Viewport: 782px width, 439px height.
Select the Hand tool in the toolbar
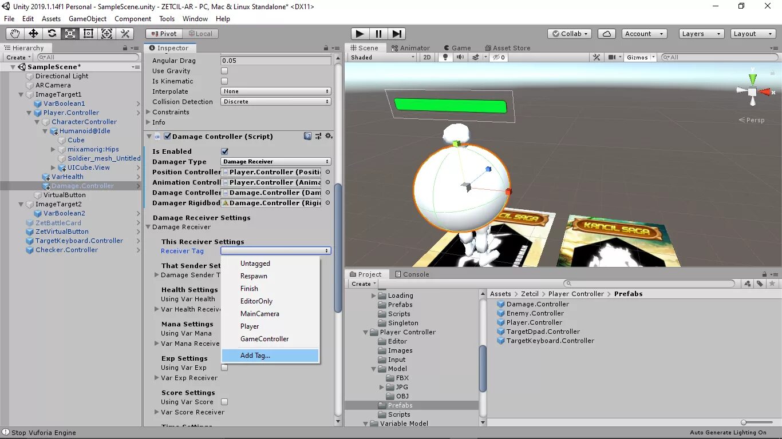click(15, 34)
